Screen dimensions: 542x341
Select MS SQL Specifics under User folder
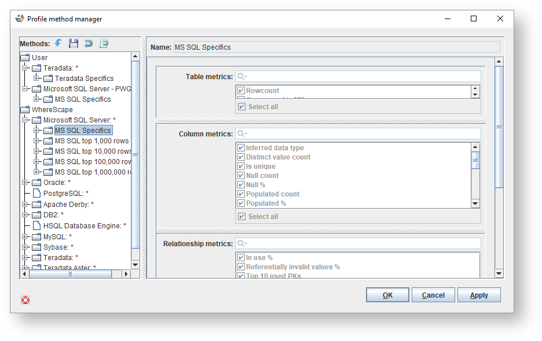pyautogui.click(x=83, y=99)
